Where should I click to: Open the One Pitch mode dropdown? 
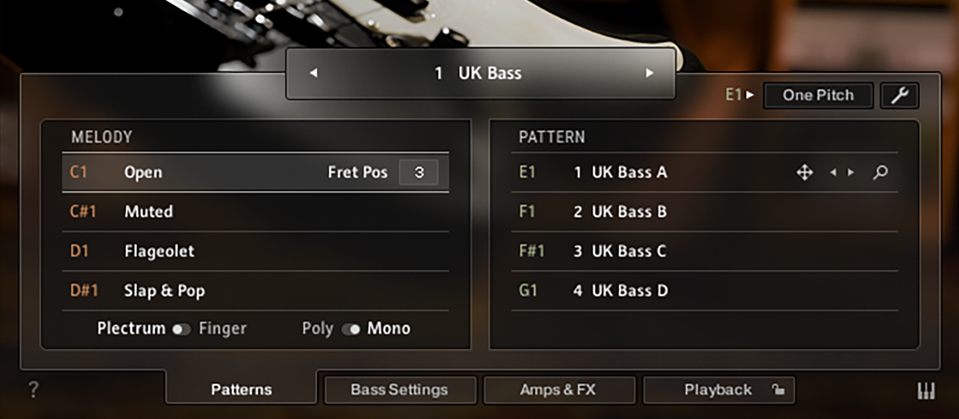(818, 96)
